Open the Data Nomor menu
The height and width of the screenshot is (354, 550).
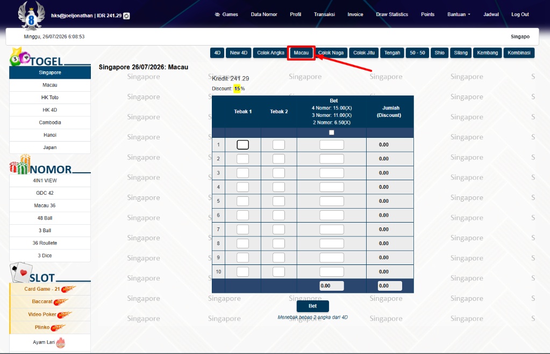264,14
